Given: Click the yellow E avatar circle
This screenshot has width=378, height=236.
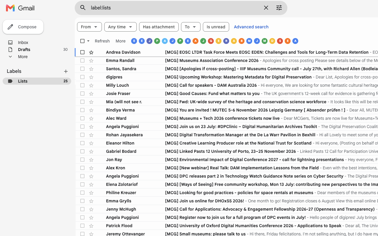Looking at the screenshot, I should coord(219,41).
